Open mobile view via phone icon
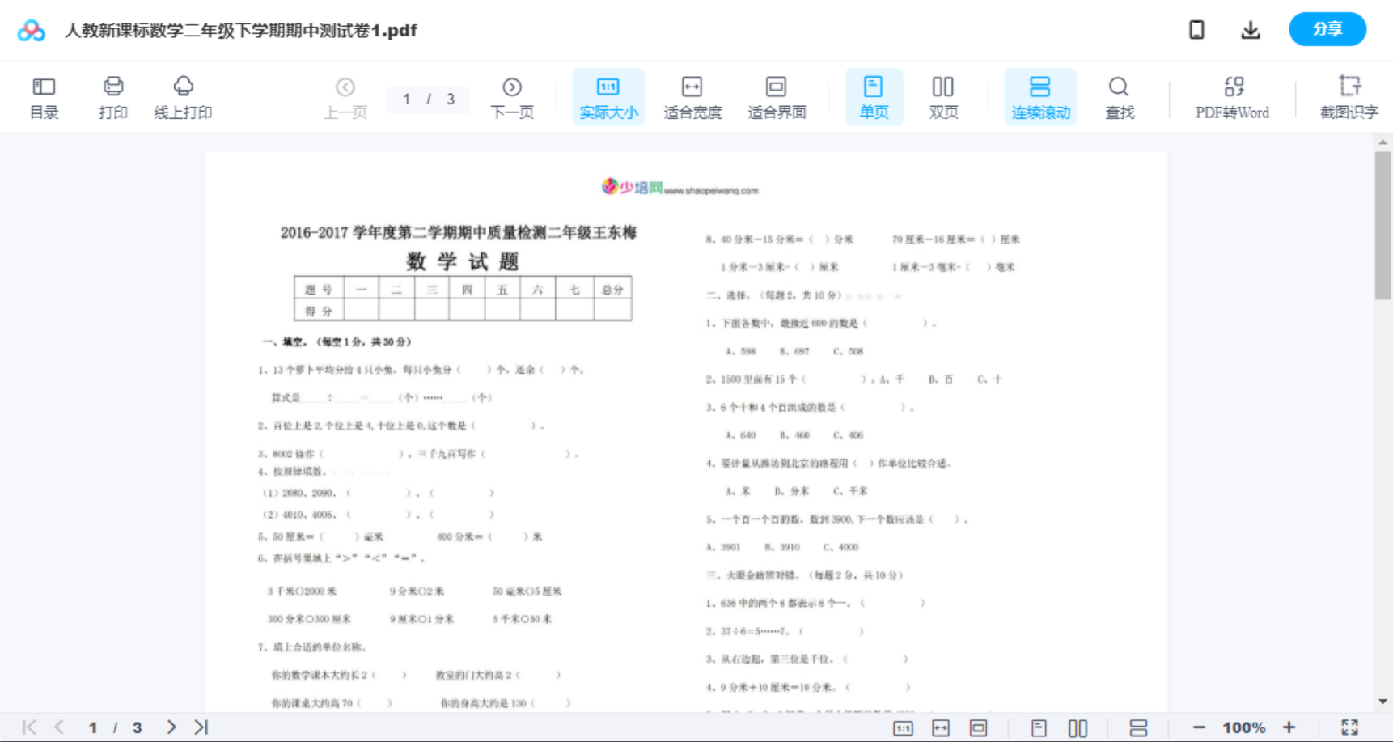The width and height of the screenshot is (1393, 742). point(1196,29)
